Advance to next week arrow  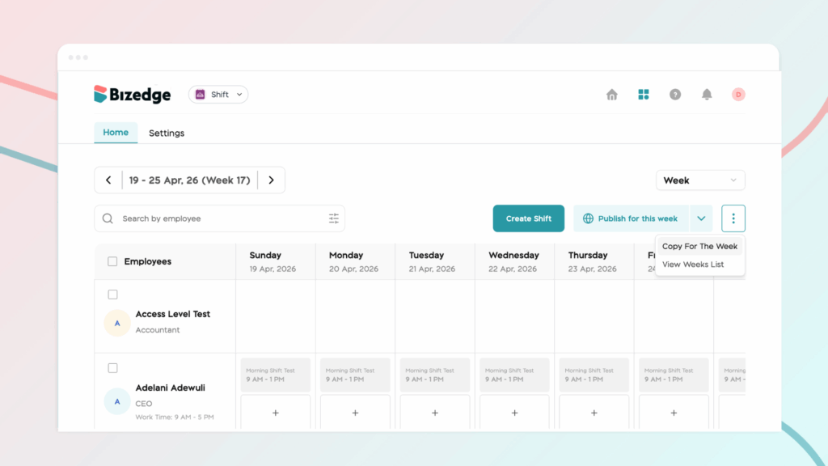pos(272,180)
